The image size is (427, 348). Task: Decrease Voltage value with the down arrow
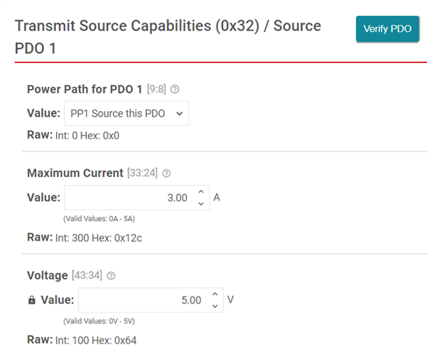[x=215, y=306]
